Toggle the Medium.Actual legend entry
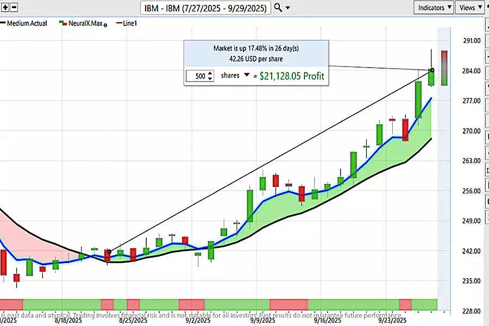Viewport: 489px width, 326px height. [26, 23]
